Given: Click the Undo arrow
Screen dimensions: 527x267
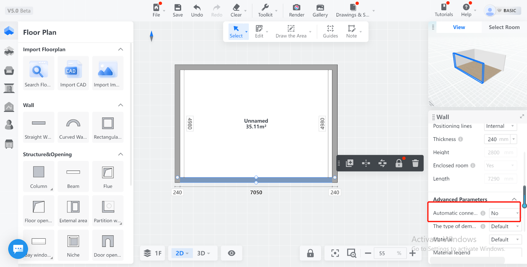Looking at the screenshot, I should 197,8.
